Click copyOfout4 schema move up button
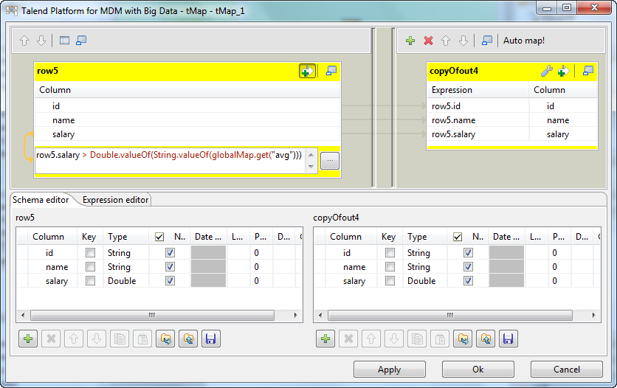Screen dimensions: 617x388 click(371, 339)
